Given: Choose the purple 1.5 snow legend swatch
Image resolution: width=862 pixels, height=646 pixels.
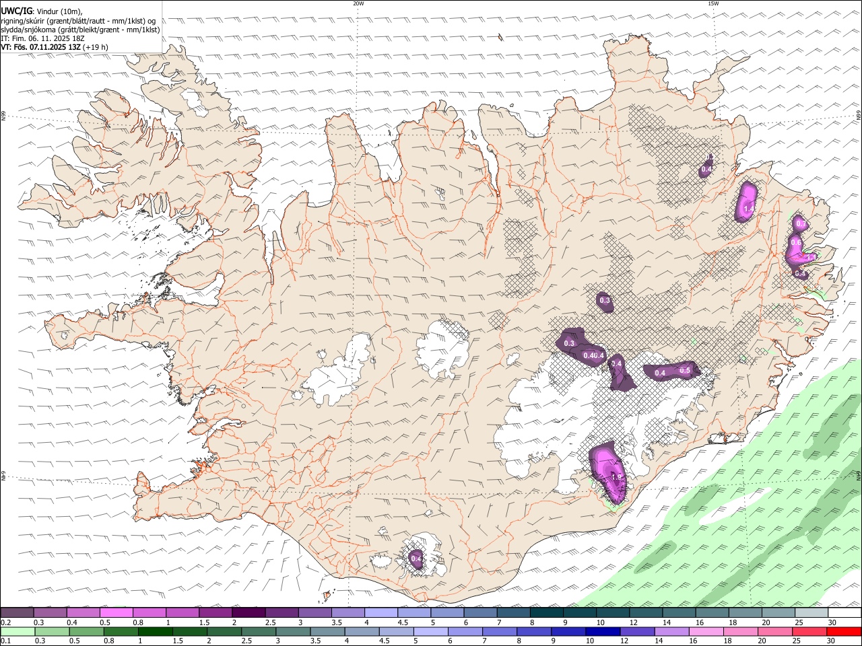Looking at the screenshot, I should click(x=215, y=613).
